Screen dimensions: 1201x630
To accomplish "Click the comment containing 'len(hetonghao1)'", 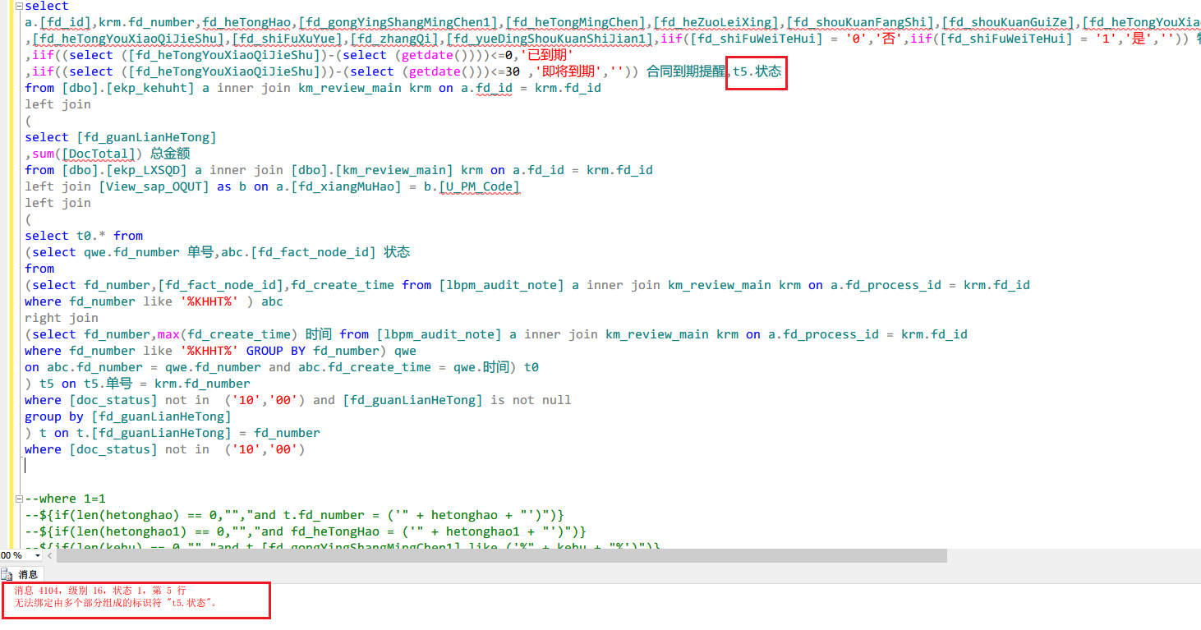I will pyautogui.click(x=305, y=531).
